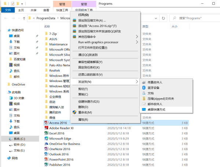Open the 快捷工具 tab
Screen dimensions: 220x167
point(62,10)
